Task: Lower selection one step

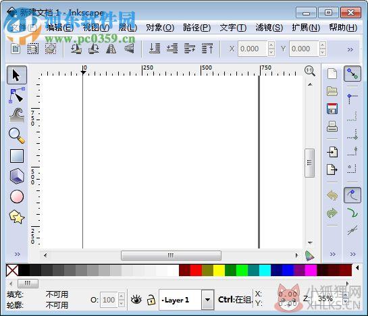Action: pos(172,49)
